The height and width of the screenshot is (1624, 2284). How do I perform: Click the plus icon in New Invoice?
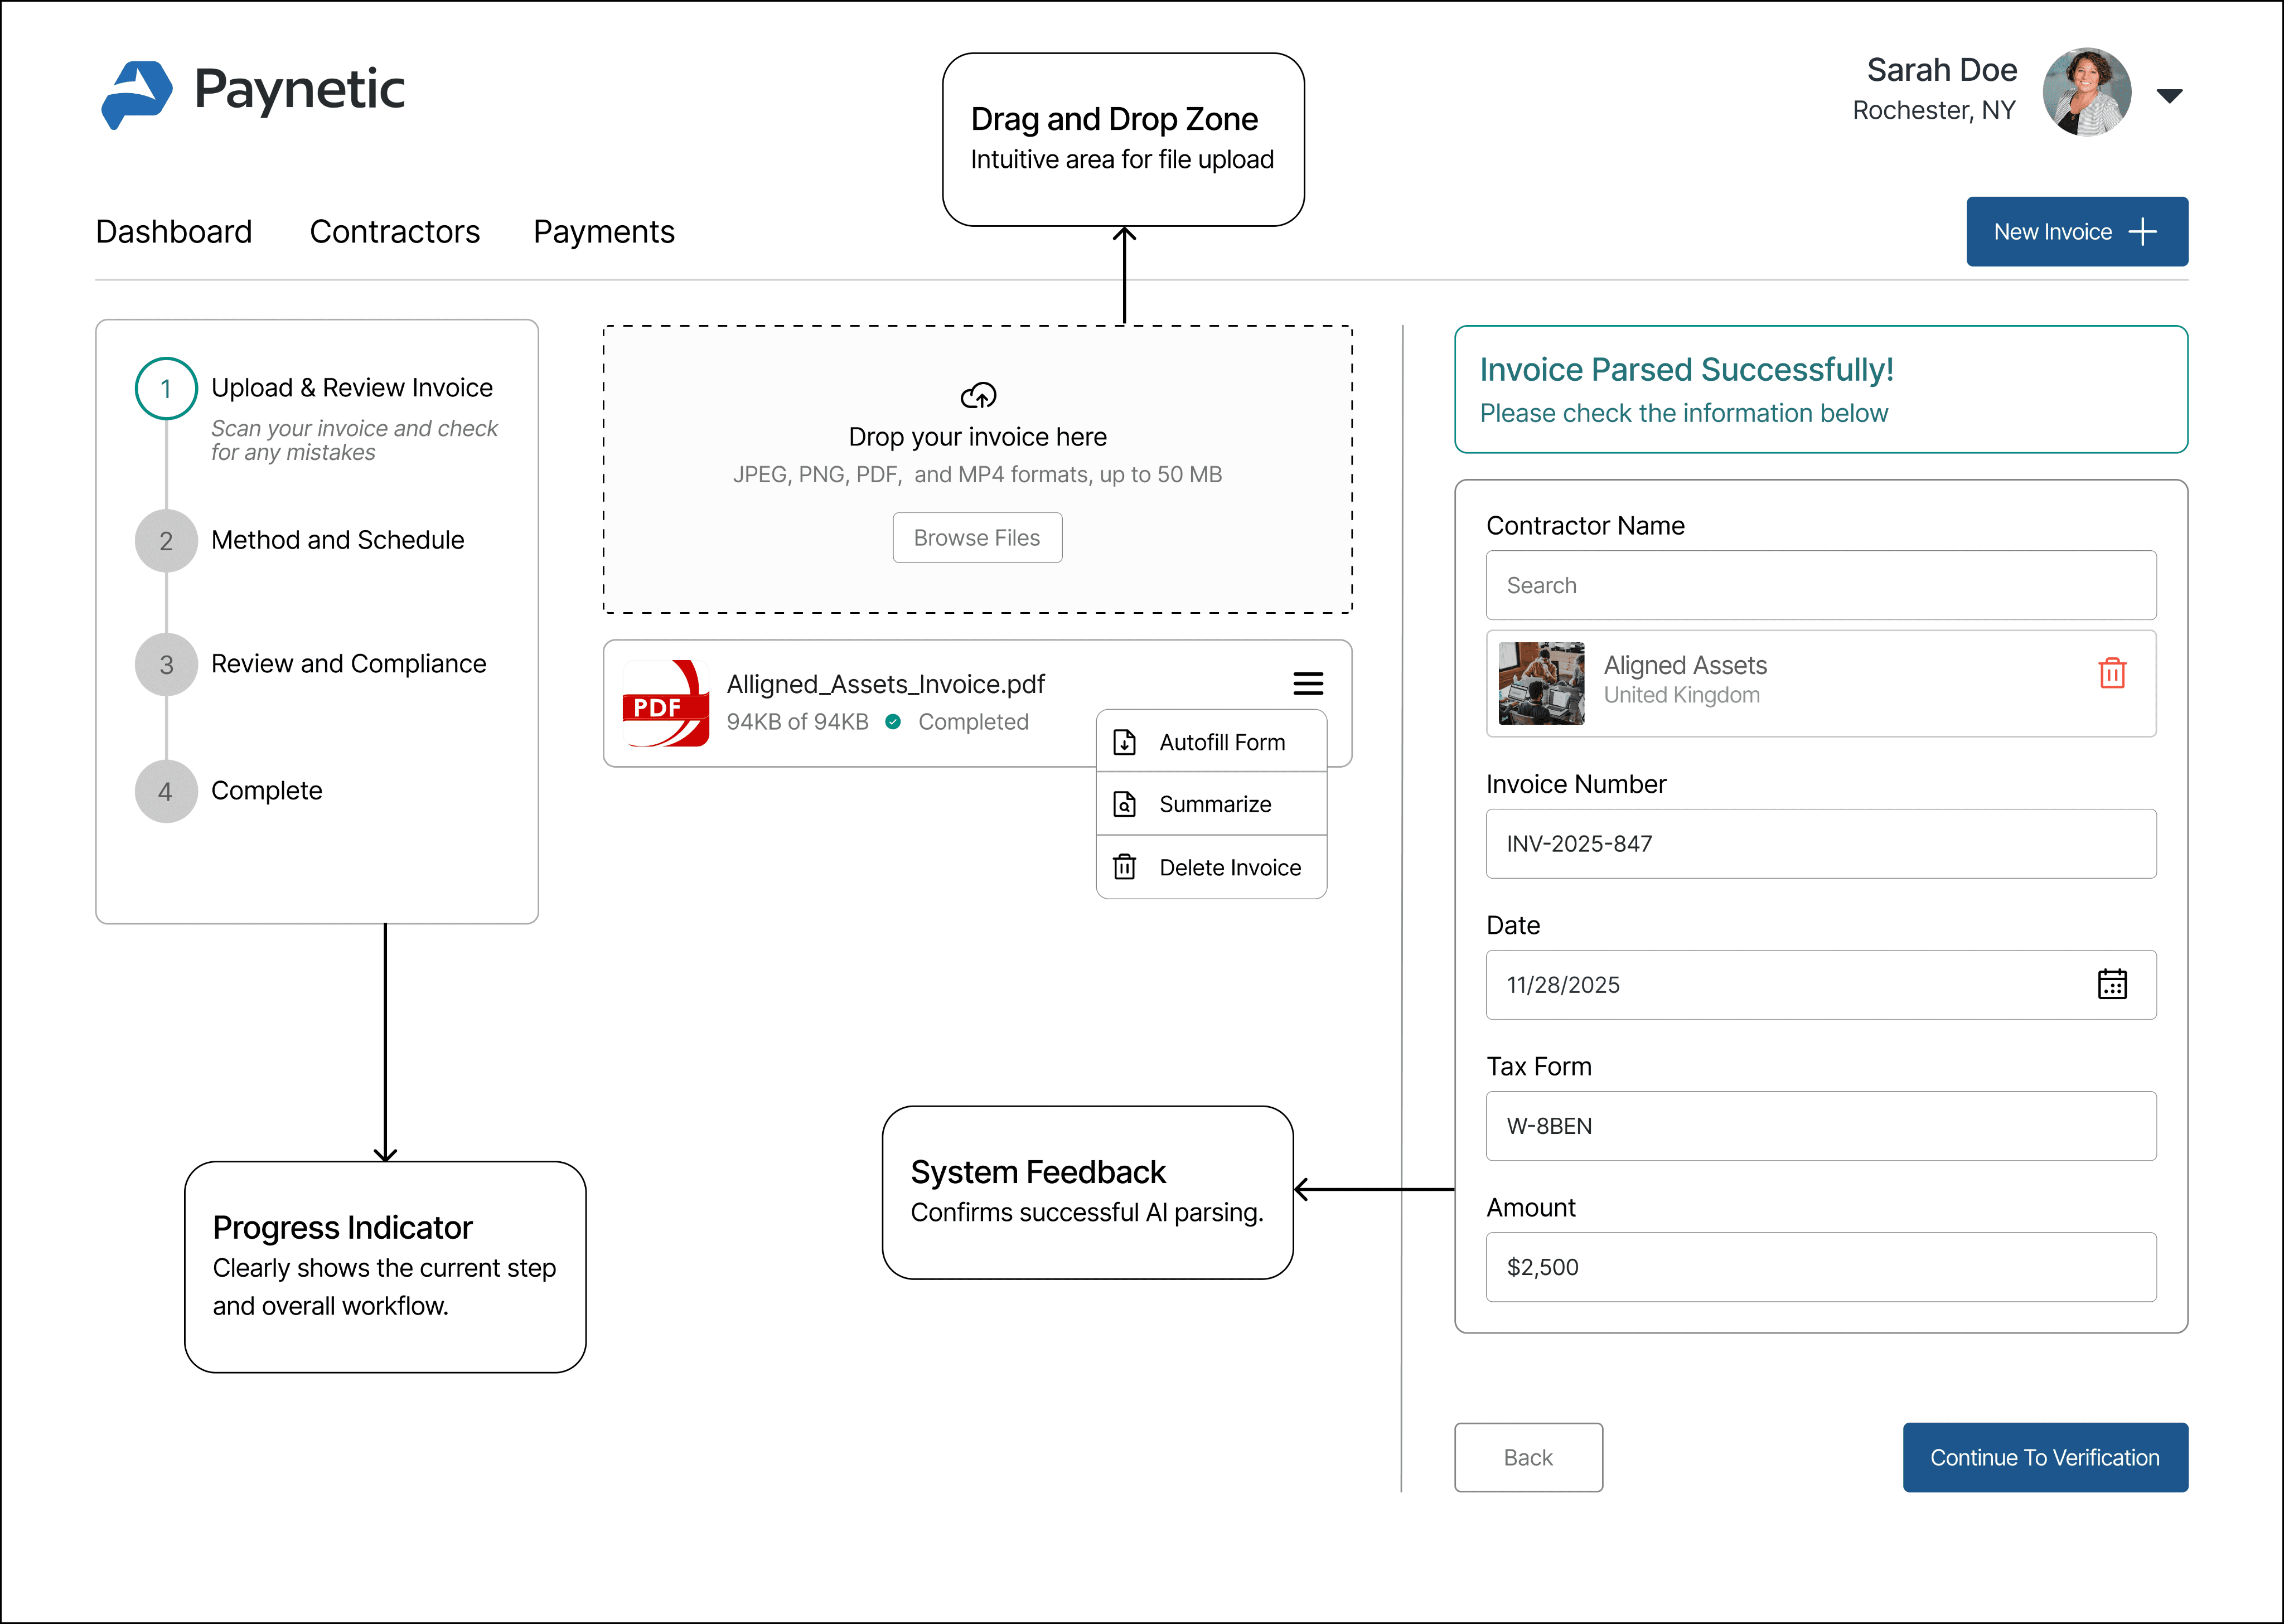[2142, 232]
